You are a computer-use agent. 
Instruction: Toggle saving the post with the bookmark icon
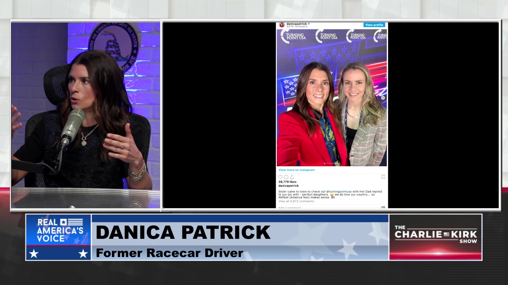383,177
